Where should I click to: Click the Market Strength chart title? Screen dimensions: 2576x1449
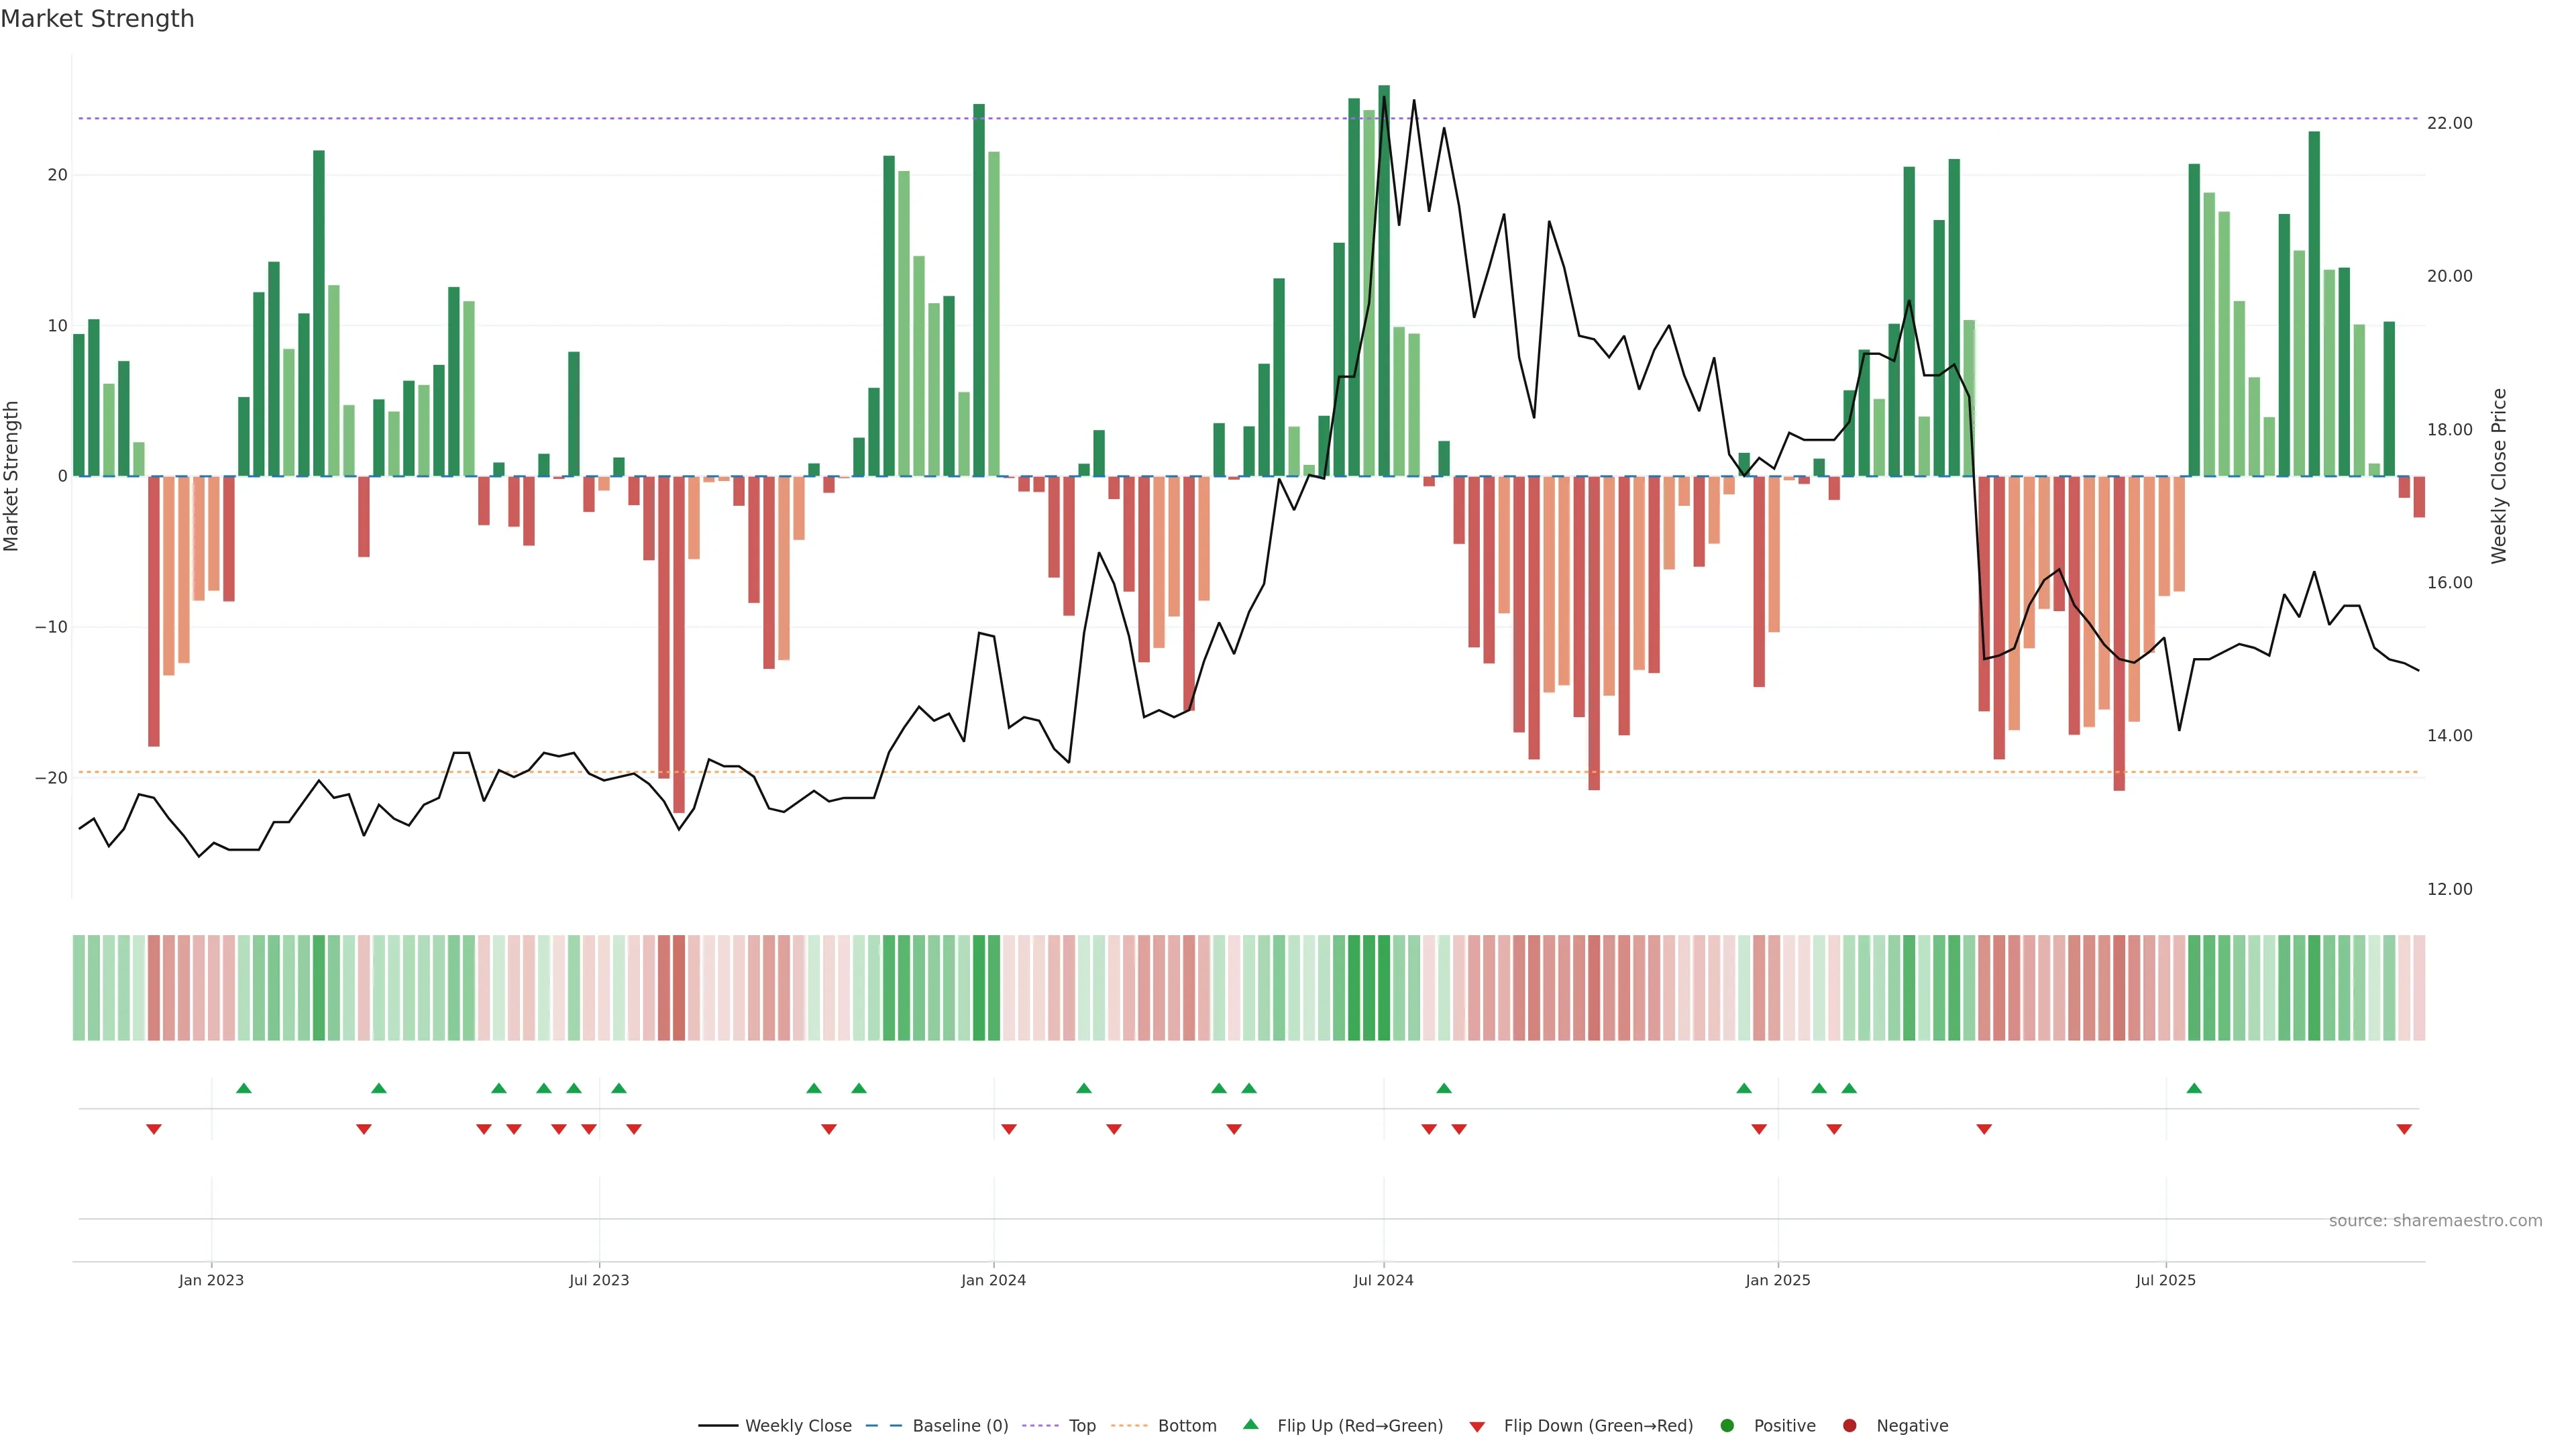pyautogui.click(x=97, y=19)
